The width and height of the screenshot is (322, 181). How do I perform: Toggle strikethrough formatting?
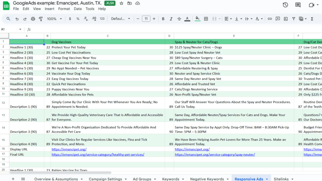(179, 19)
